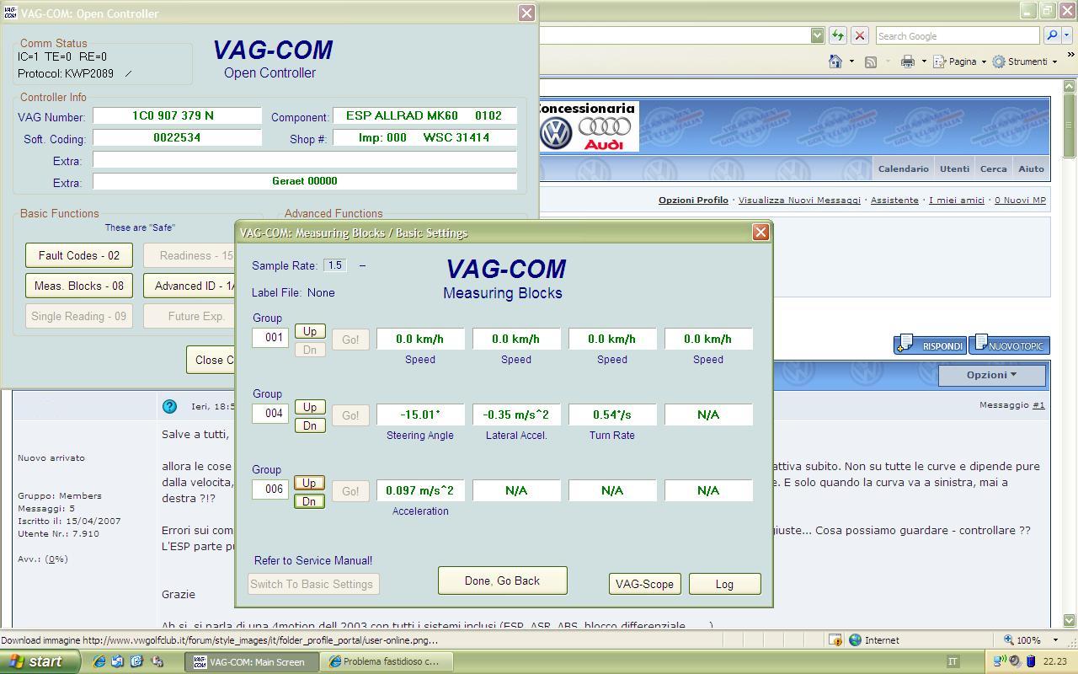This screenshot has height=674, width=1078.
Task: Click the Group 001 number field
Action: 270,338
